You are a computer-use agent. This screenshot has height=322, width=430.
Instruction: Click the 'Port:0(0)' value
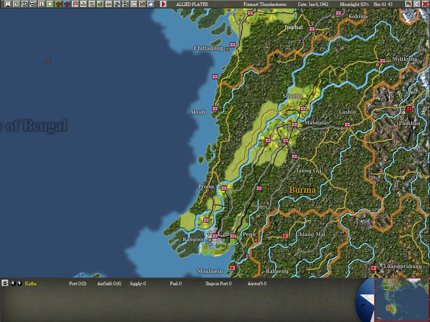click(x=78, y=284)
